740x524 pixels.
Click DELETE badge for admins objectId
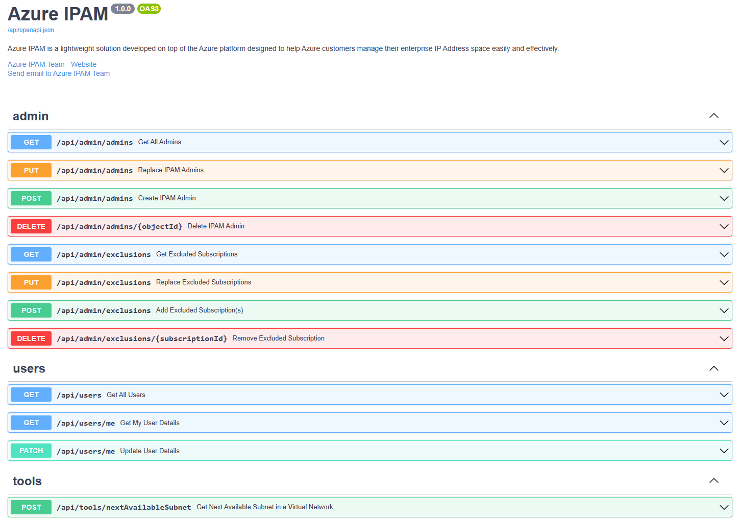[31, 226]
